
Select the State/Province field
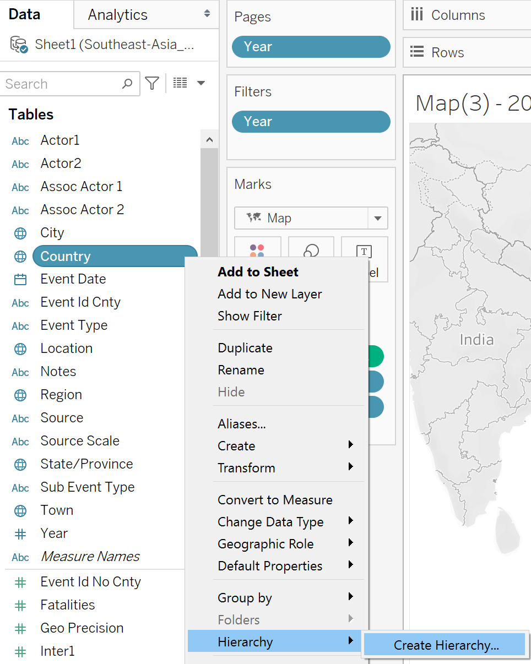pyautogui.click(x=86, y=464)
